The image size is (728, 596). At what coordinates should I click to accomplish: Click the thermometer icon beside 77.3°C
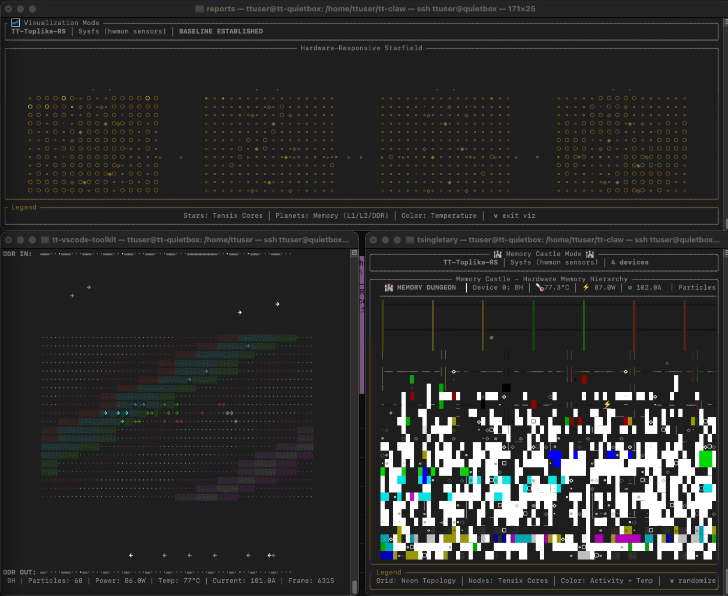[x=540, y=287]
